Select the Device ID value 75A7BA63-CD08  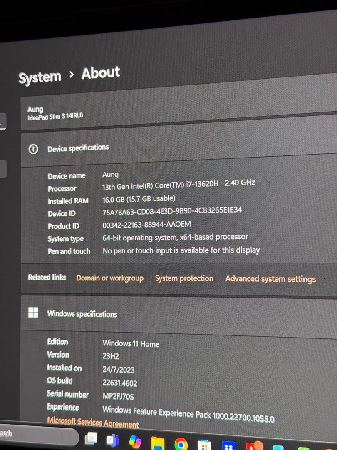(172, 211)
